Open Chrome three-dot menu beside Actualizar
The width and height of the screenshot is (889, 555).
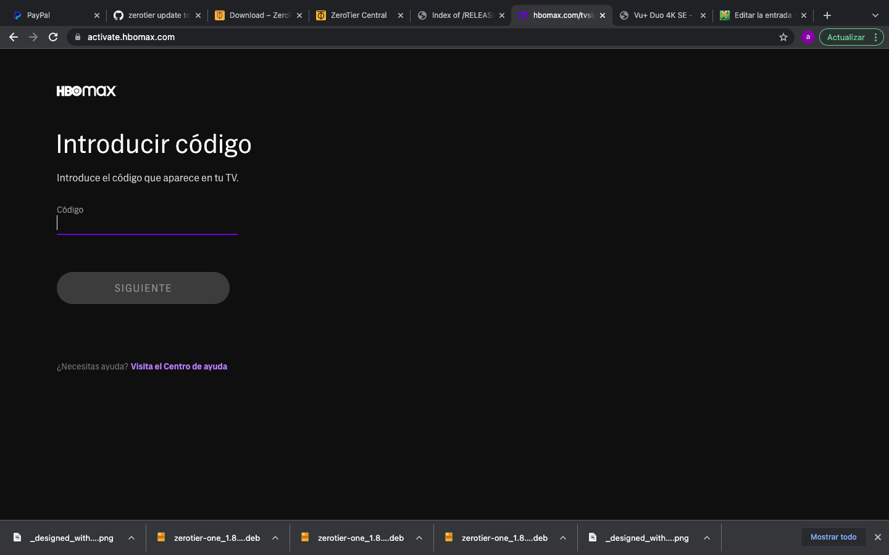point(875,37)
